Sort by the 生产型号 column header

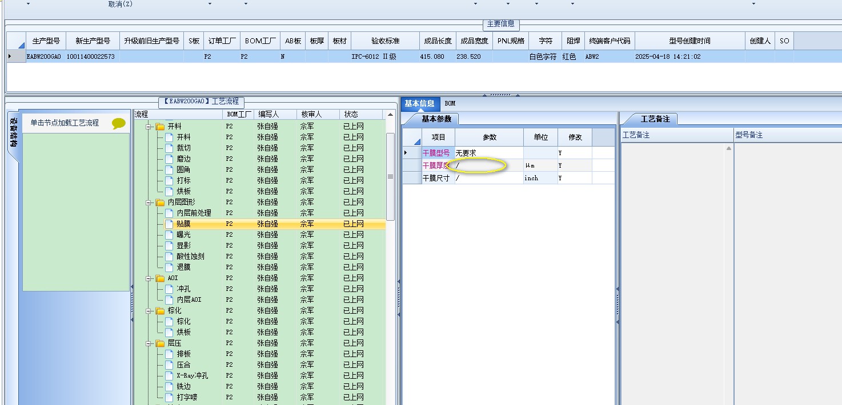point(46,41)
